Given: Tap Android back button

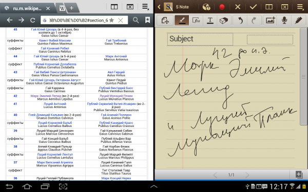Looking at the screenshot, I should click(9, 186).
